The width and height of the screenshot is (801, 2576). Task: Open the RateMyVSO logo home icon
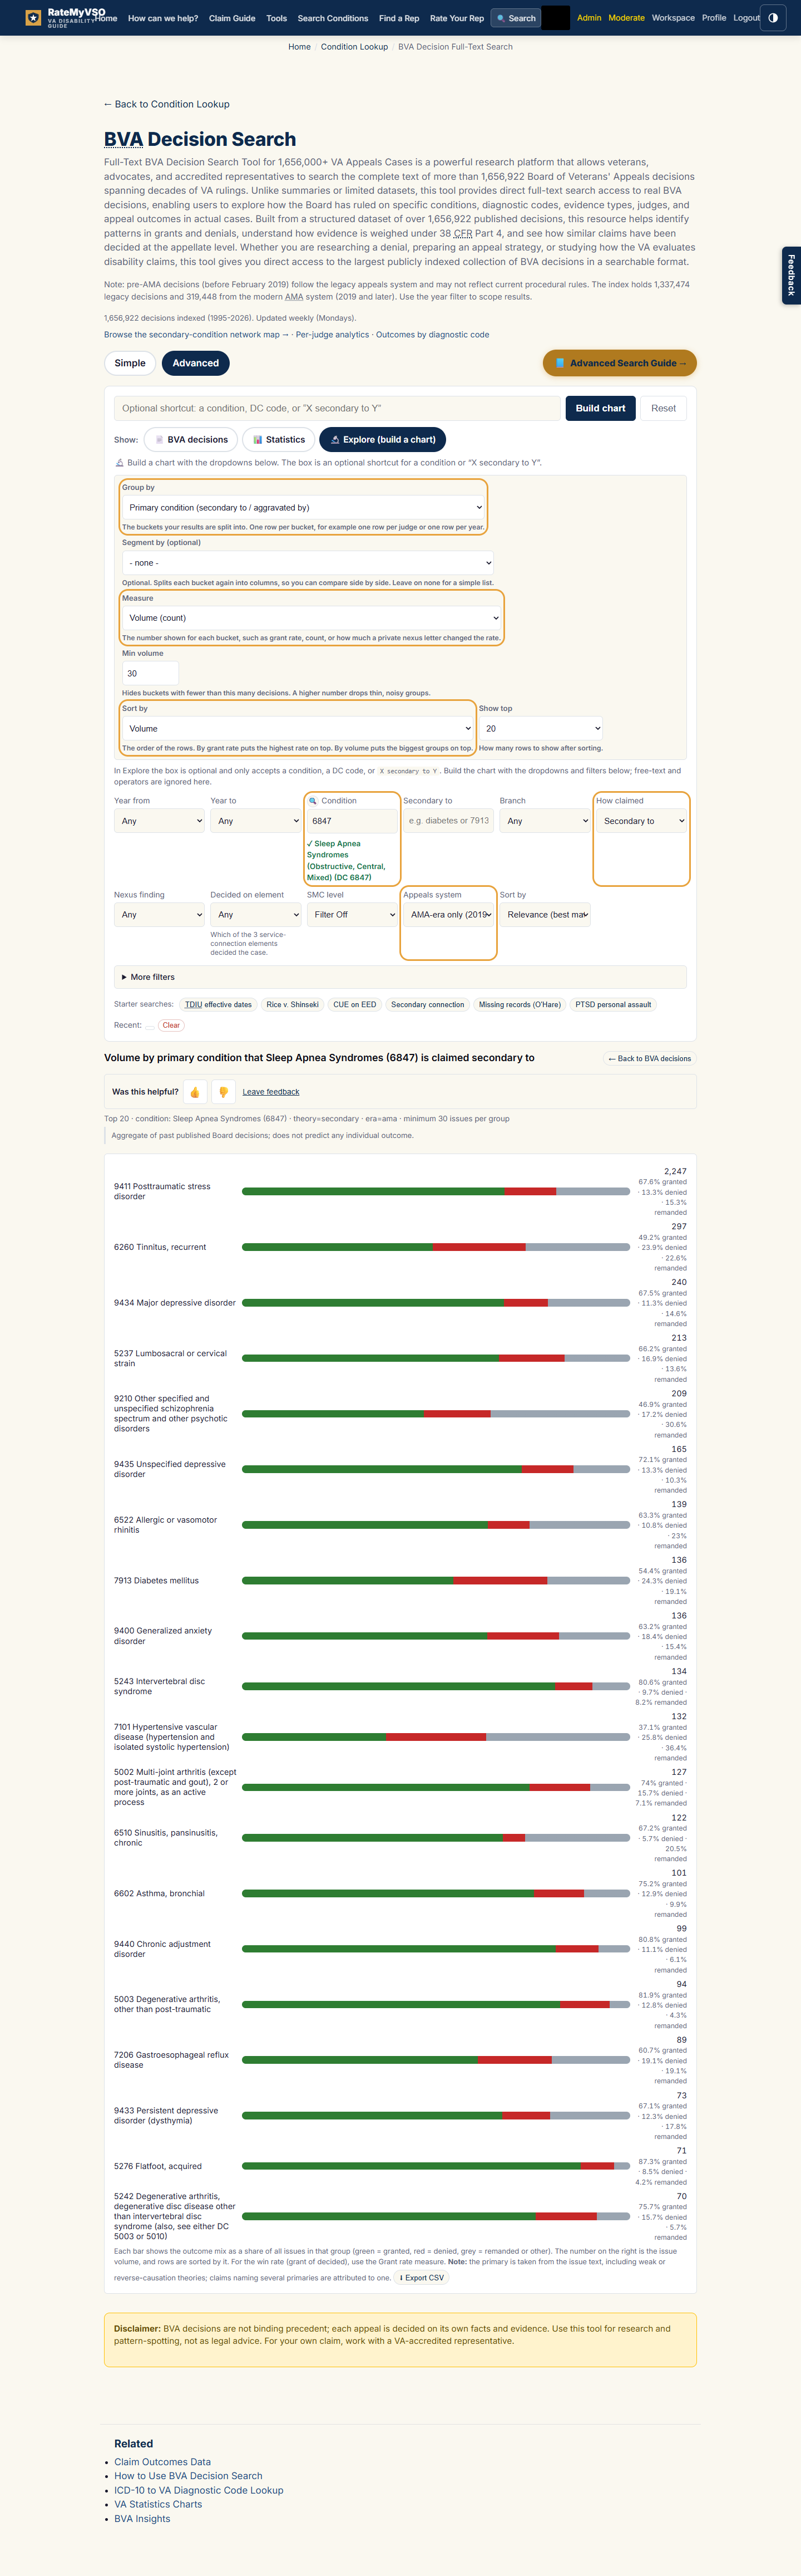click(x=33, y=17)
